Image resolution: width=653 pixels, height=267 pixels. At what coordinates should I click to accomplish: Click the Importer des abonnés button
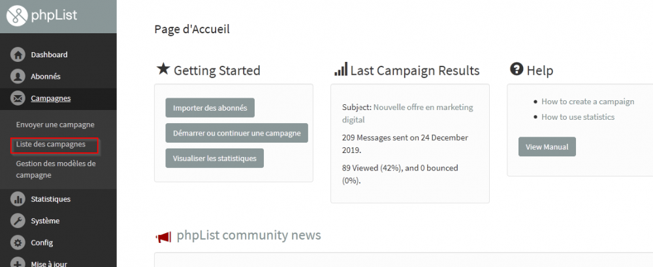(x=210, y=108)
